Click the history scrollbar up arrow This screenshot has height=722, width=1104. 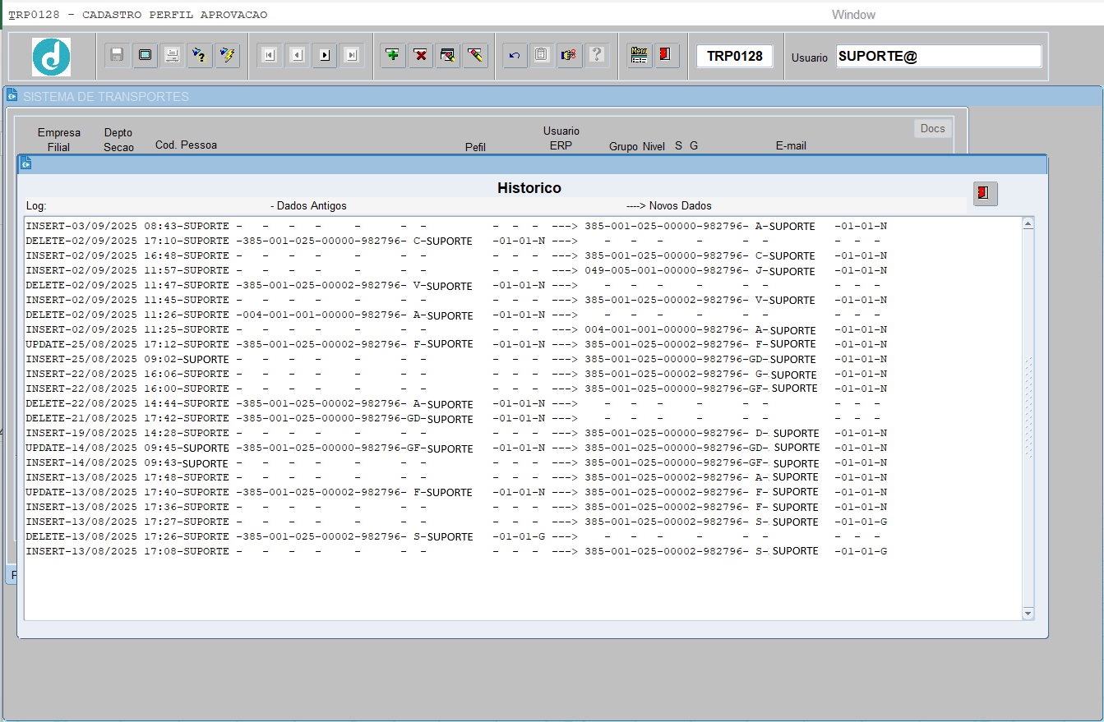click(x=1028, y=224)
